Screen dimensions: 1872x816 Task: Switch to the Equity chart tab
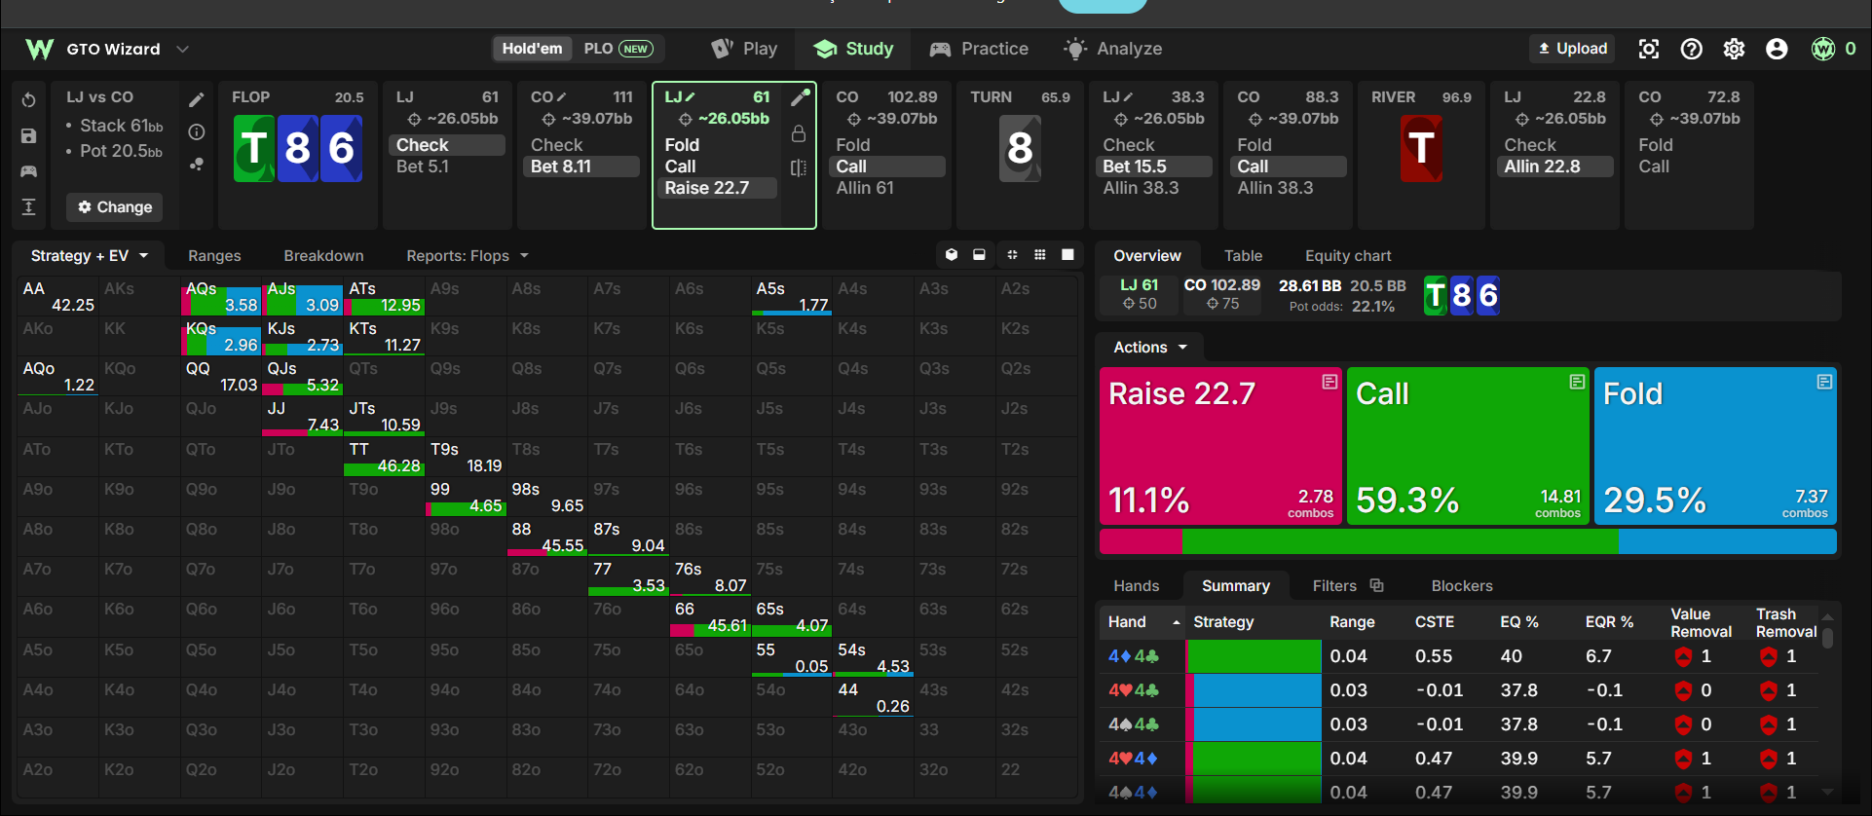pos(1348,256)
